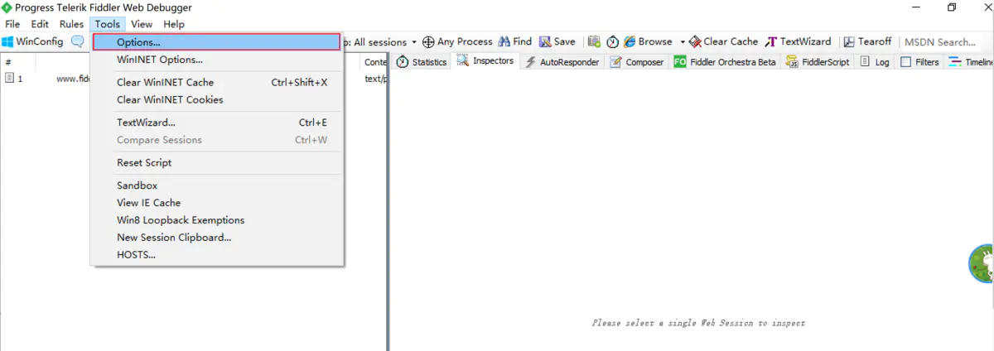Open the Fiddler Orchestra Beta tab
Image resolution: width=994 pixels, height=351 pixels.
click(726, 62)
